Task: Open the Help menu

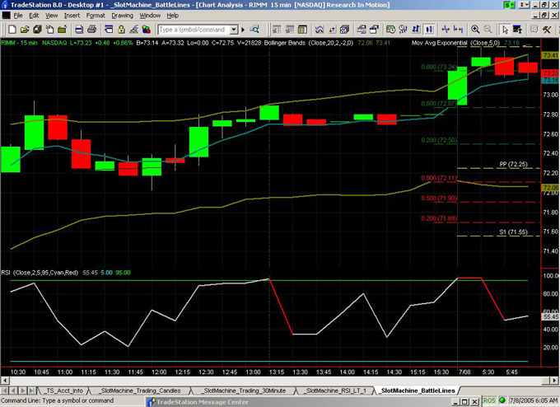Action: coord(172,16)
